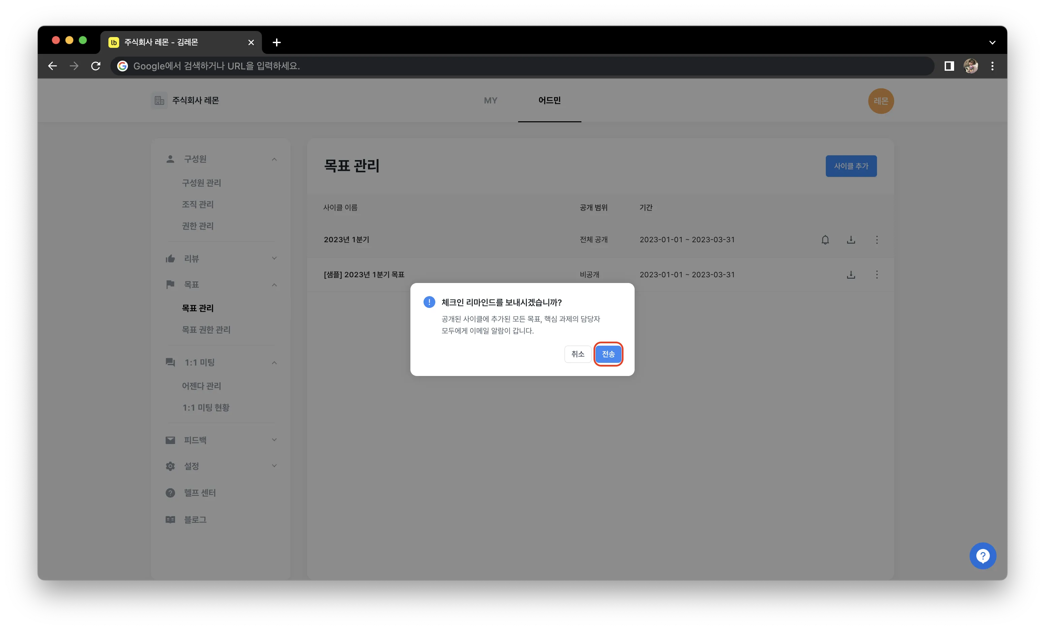Click the company building icon beside 주식회사 레몬
Image resolution: width=1045 pixels, height=630 pixels.
[x=159, y=101]
